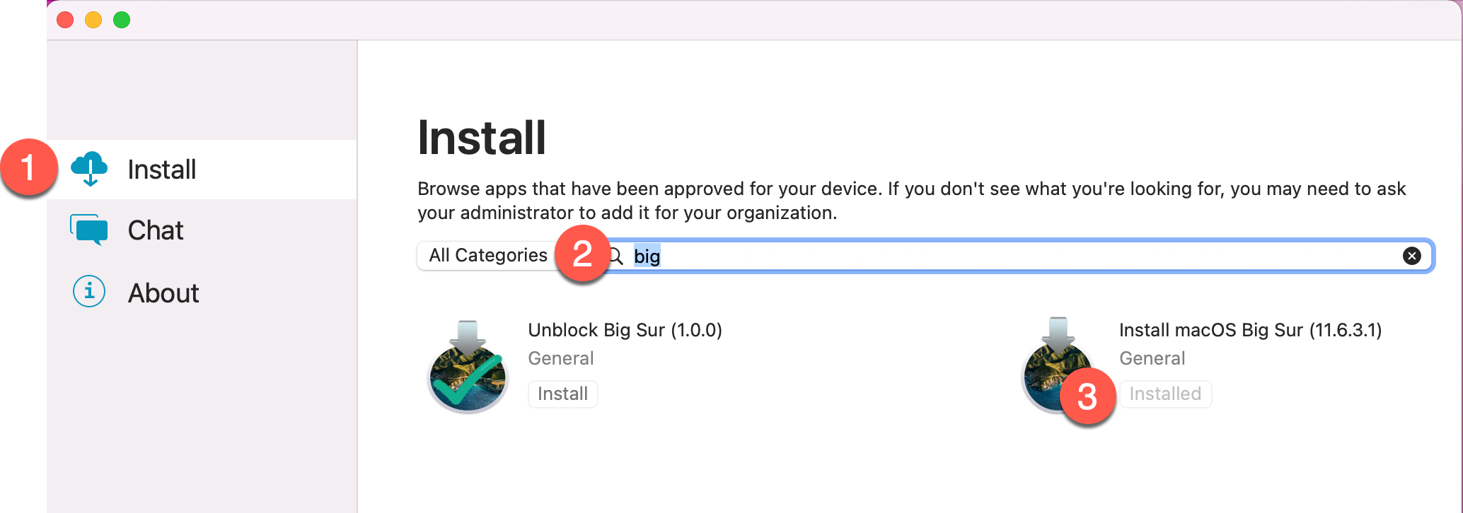1463x513 pixels.
Task: Click the About info circle icon
Action: pyautogui.click(x=89, y=291)
